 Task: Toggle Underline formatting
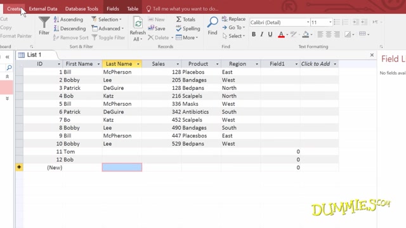pos(270,34)
